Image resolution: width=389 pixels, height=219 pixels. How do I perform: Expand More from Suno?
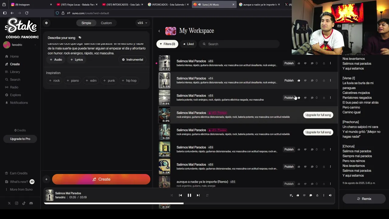(19, 189)
